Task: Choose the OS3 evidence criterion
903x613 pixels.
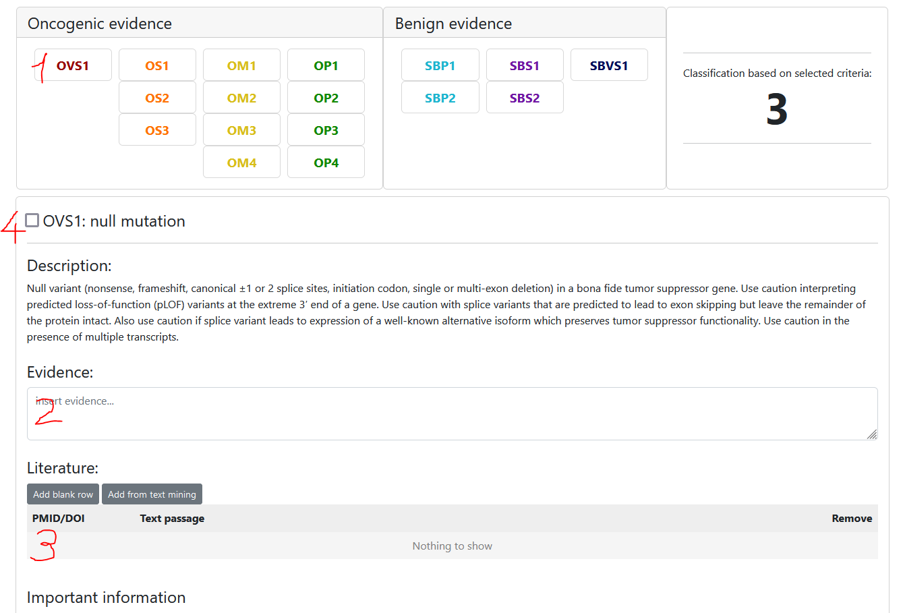Action: tap(157, 130)
